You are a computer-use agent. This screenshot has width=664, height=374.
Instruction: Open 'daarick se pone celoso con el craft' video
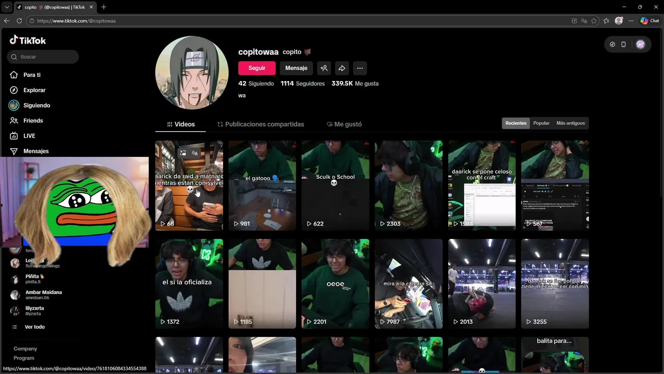482,185
